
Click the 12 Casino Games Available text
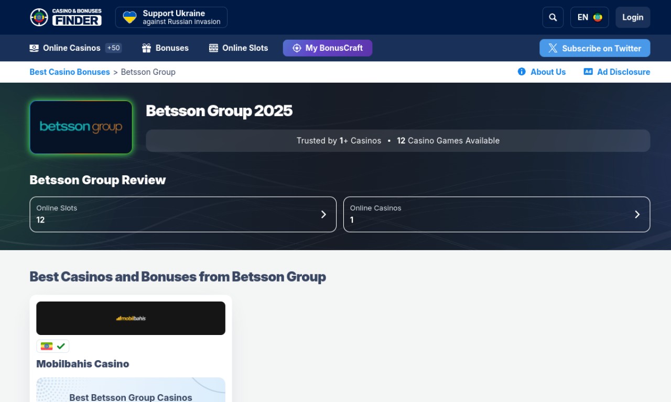click(x=448, y=141)
